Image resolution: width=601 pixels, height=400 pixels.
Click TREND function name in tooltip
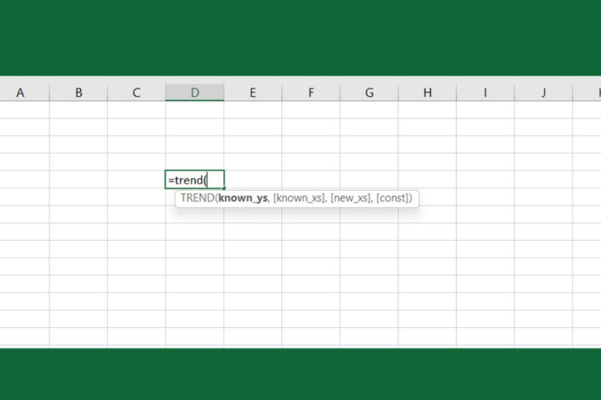[x=196, y=198]
